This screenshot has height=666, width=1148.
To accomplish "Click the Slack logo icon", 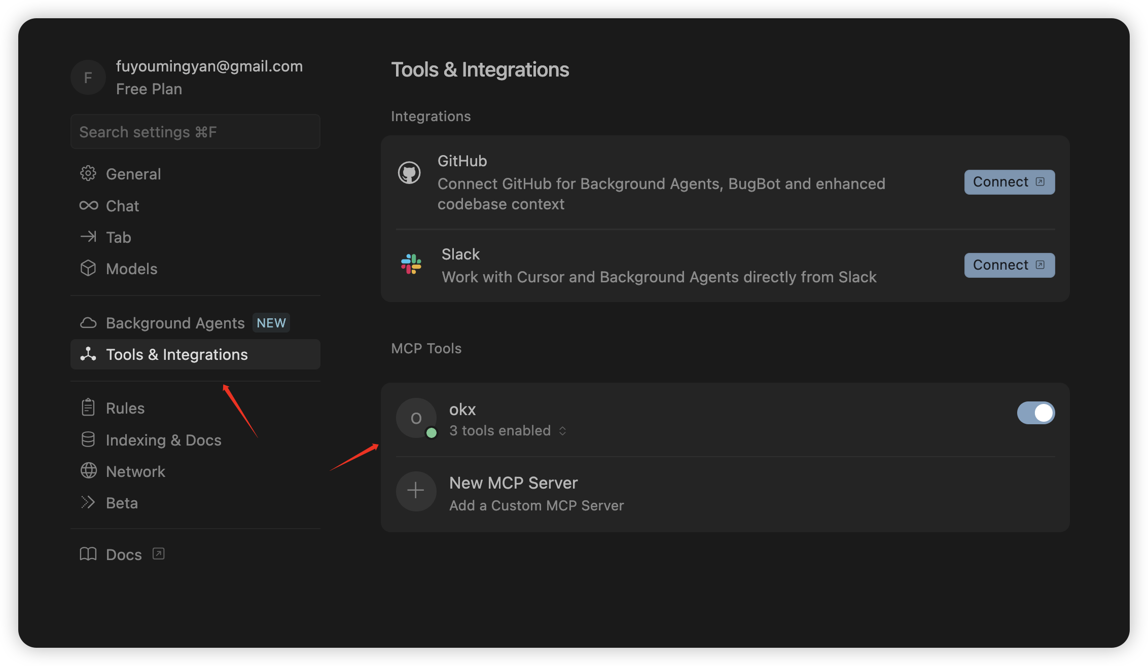I will pos(411,264).
